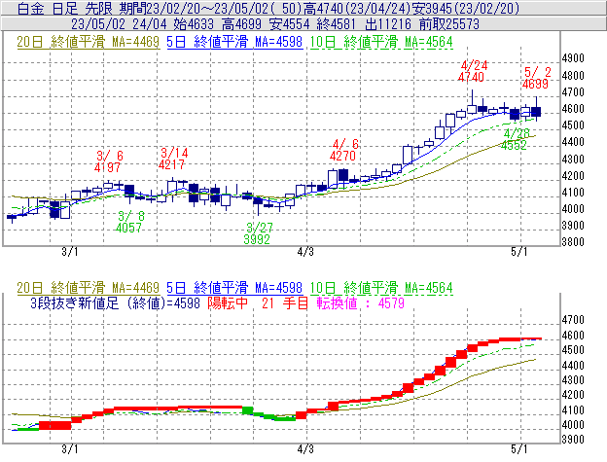Image resolution: width=607 pixels, height=462 pixels.
Task: Click the 5/2 4699 high label
Action: point(536,78)
